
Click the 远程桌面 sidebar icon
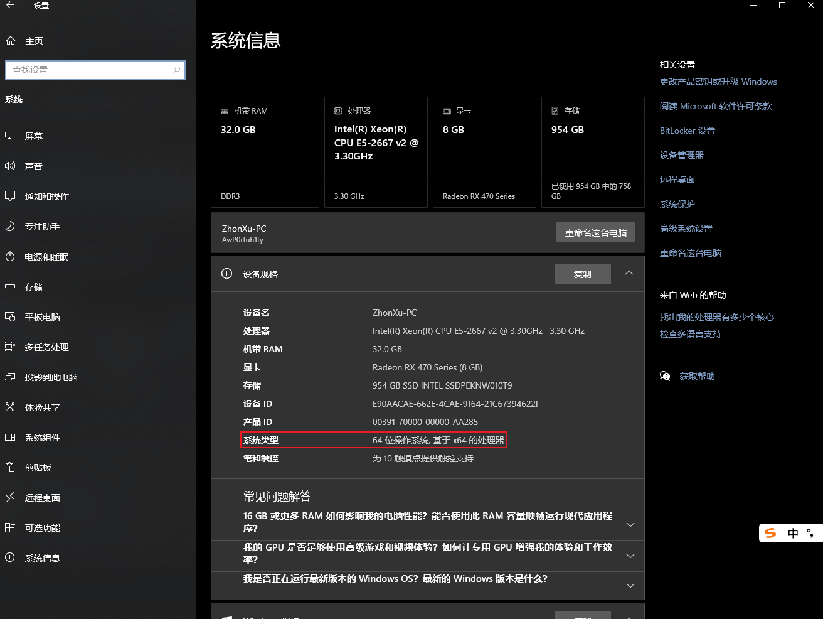(x=10, y=497)
